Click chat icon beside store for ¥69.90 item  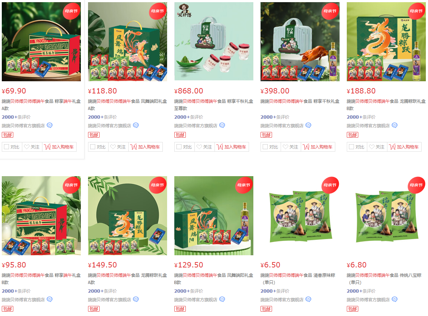coord(49,125)
